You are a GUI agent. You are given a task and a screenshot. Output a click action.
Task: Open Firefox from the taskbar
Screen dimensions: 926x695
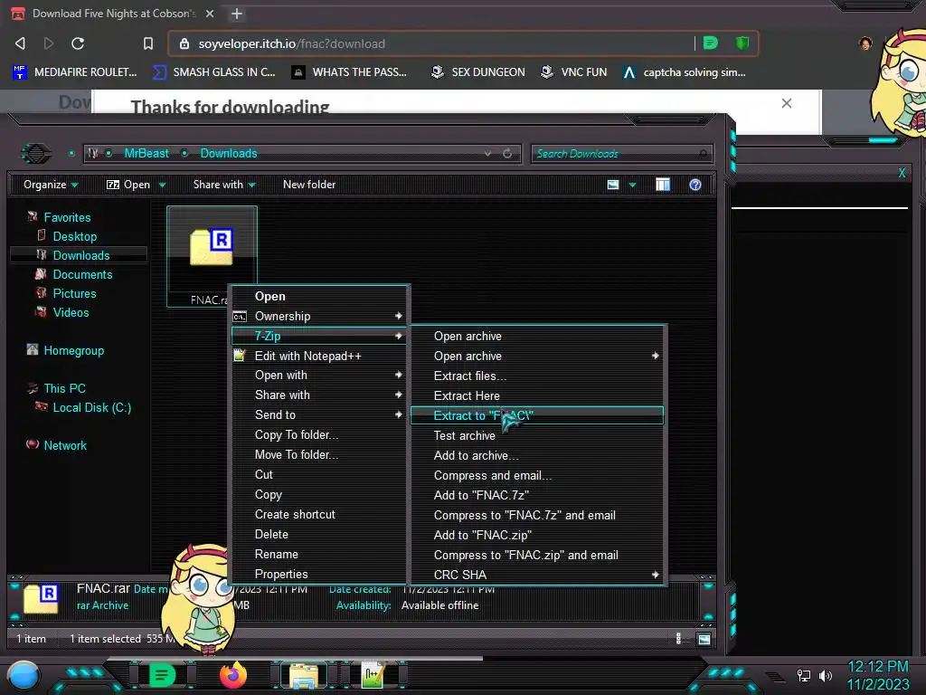232,675
